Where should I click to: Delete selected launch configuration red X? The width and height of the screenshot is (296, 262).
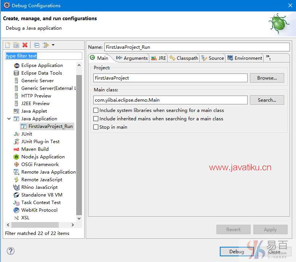[x=25, y=45]
